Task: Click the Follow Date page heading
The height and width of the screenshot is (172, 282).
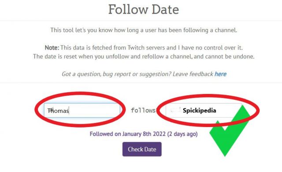Action: [144, 9]
